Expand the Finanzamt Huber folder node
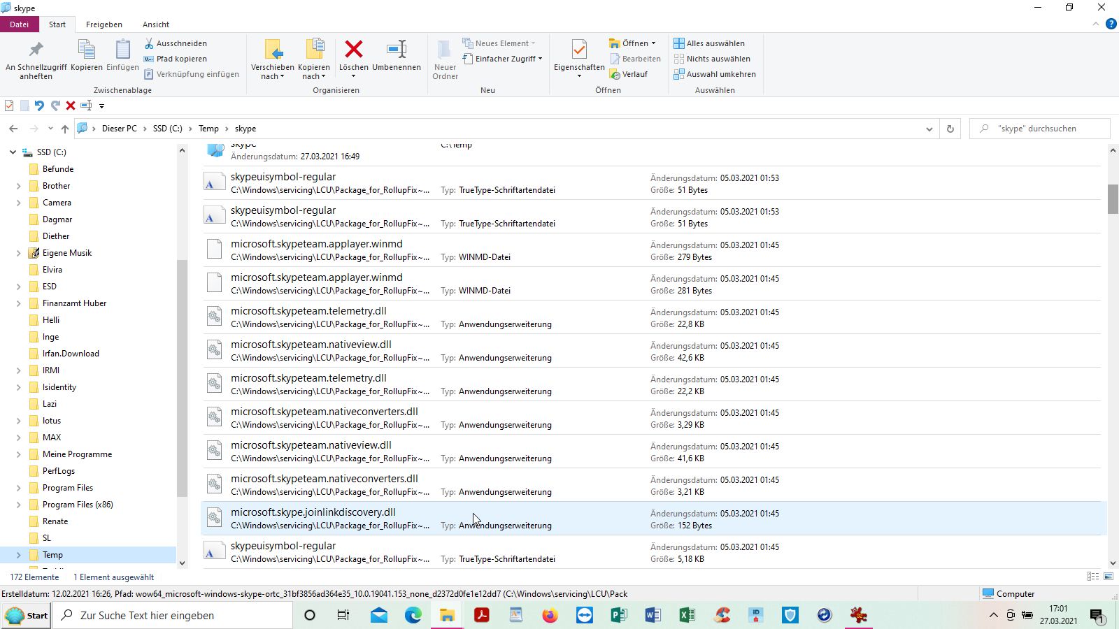Viewport: 1119px width, 629px height. coord(18,303)
